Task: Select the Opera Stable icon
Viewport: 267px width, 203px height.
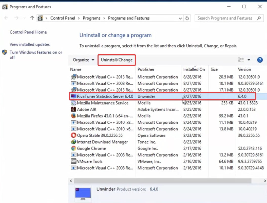Action: pyautogui.click(x=73, y=135)
